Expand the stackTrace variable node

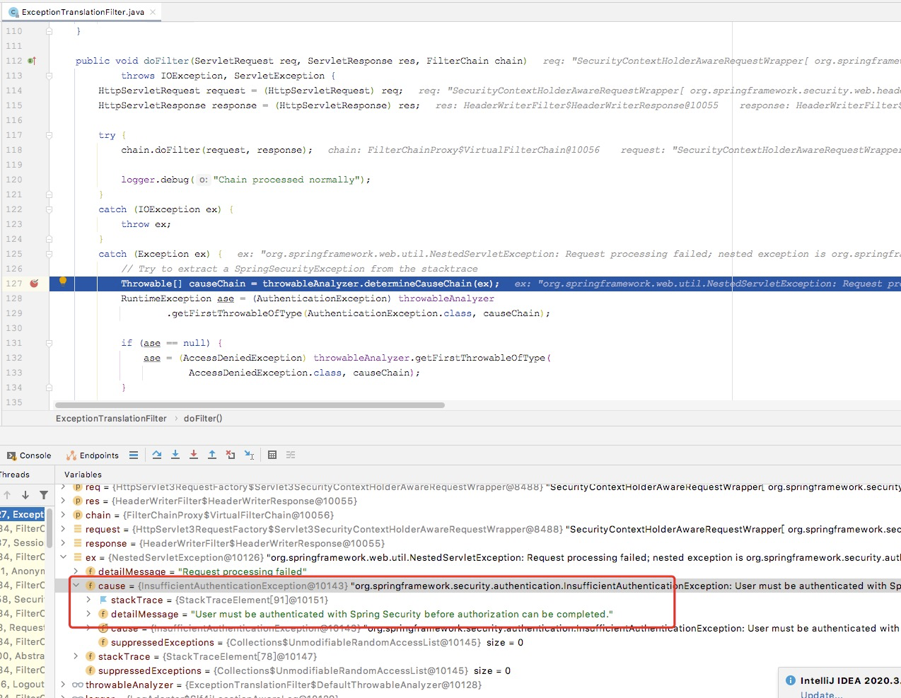(88, 600)
